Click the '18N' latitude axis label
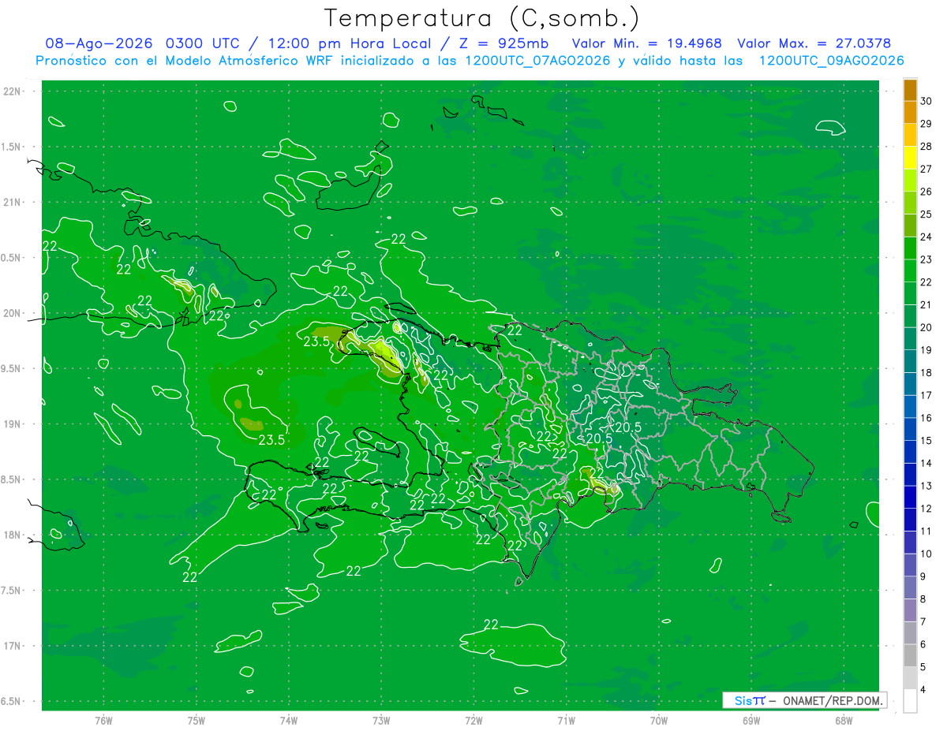This screenshot has width=947, height=731. click(x=12, y=535)
